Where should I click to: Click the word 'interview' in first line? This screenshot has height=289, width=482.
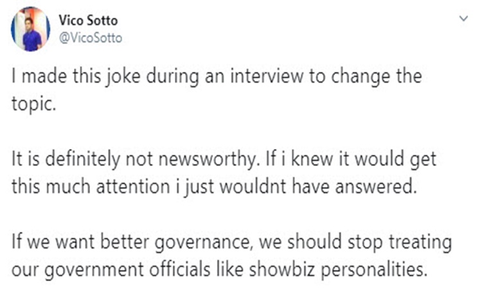(267, 76)
